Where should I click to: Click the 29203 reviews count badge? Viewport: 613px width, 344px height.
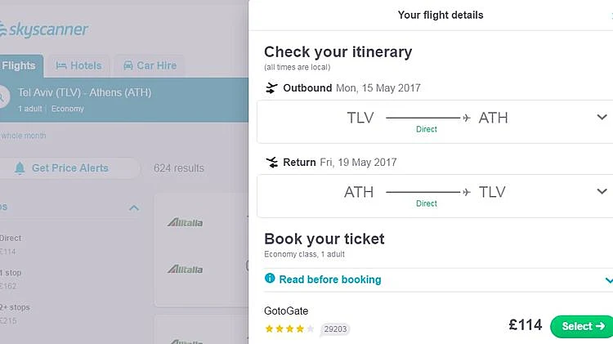(x=335, y=329)
